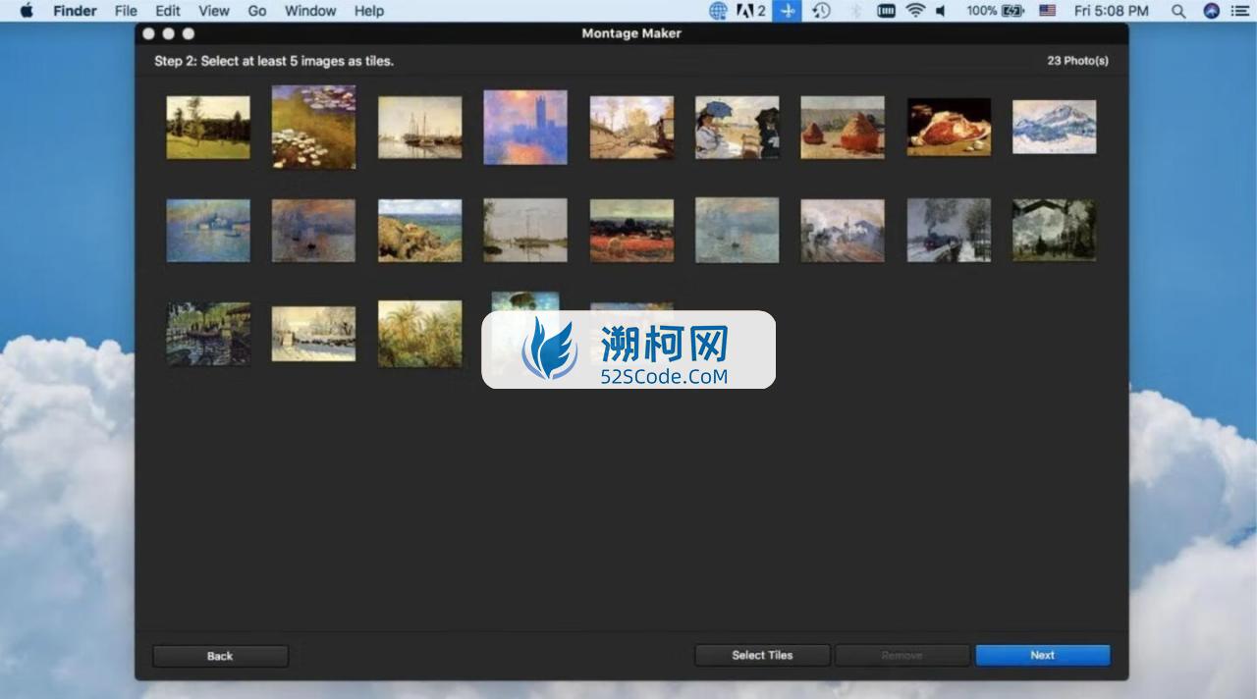Open the Go menu
Viewport: 1257px width, 699px height.
[x=257, y=11]
